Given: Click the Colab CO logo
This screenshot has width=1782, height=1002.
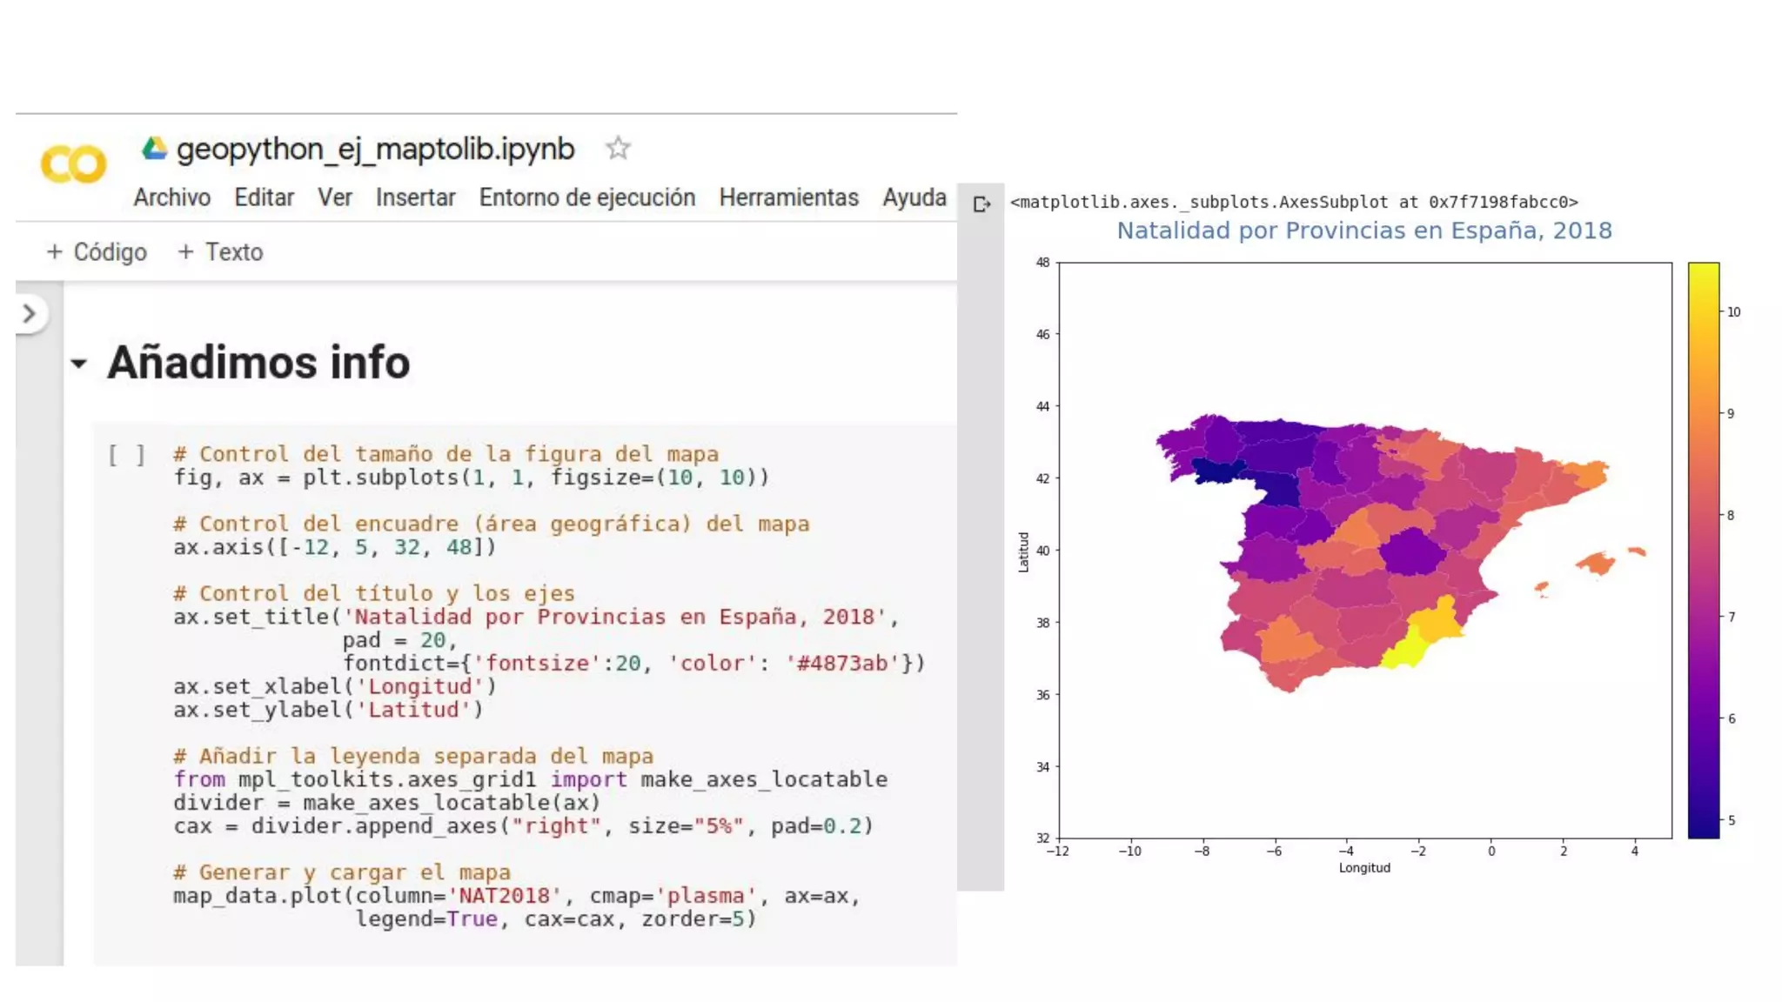Looking at the screenshot, I should (x=73, y=164).
